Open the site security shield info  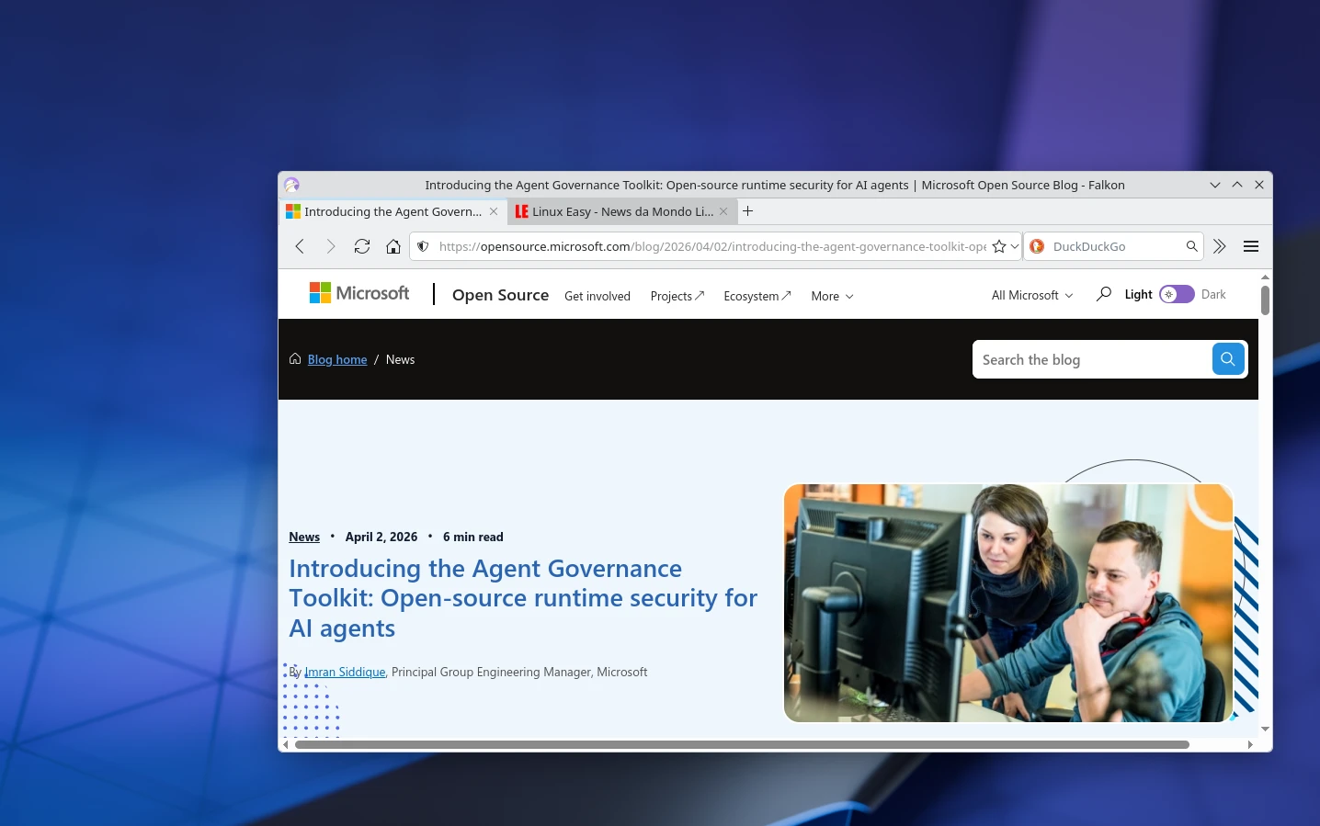click(x=422, y=246)
